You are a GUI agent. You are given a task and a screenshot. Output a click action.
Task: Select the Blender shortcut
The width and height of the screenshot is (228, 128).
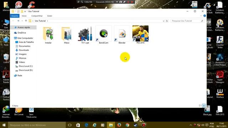click(122, 35)
